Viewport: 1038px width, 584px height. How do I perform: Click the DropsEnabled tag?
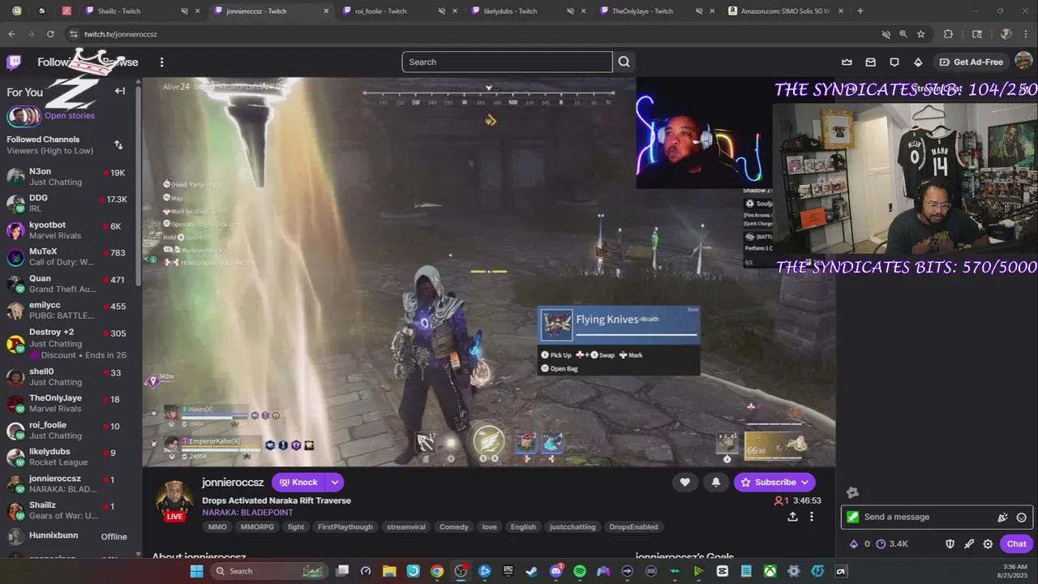633,527
